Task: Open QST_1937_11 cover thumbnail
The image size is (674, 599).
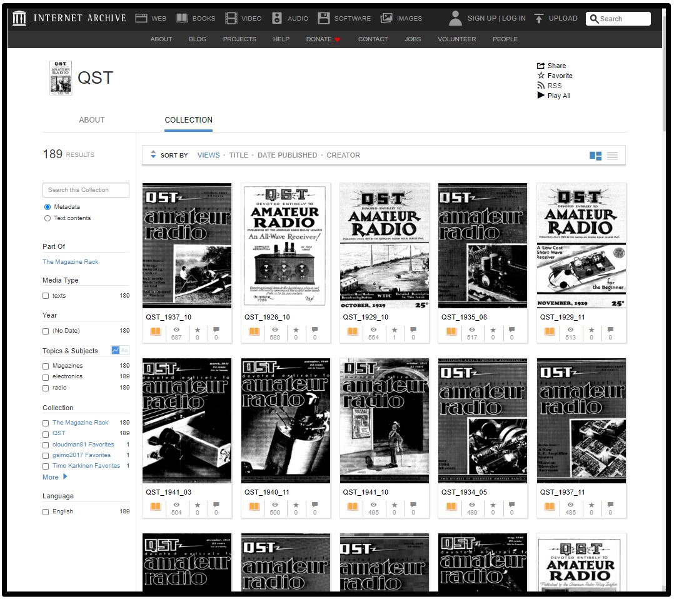Action: [x=581, y=421]
